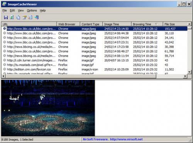Click the row icon for the 43,042 entry
Viewport: 193px width, 143px height.
5,42
